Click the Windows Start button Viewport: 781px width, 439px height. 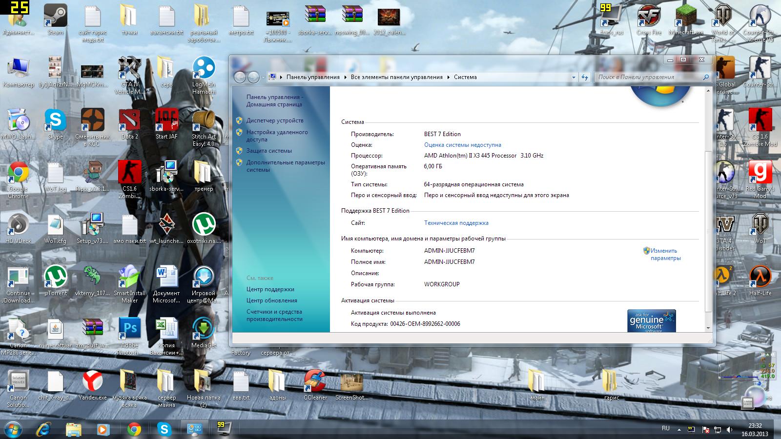[13, 429]
